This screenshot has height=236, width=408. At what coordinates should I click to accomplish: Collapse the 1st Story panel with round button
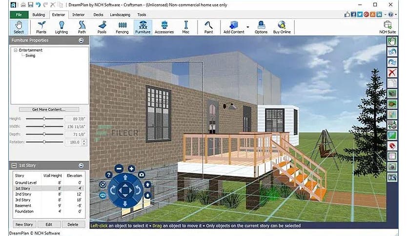(x=81, y=165)
